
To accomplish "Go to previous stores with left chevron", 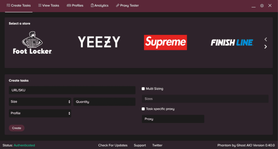I will point(265,39).
